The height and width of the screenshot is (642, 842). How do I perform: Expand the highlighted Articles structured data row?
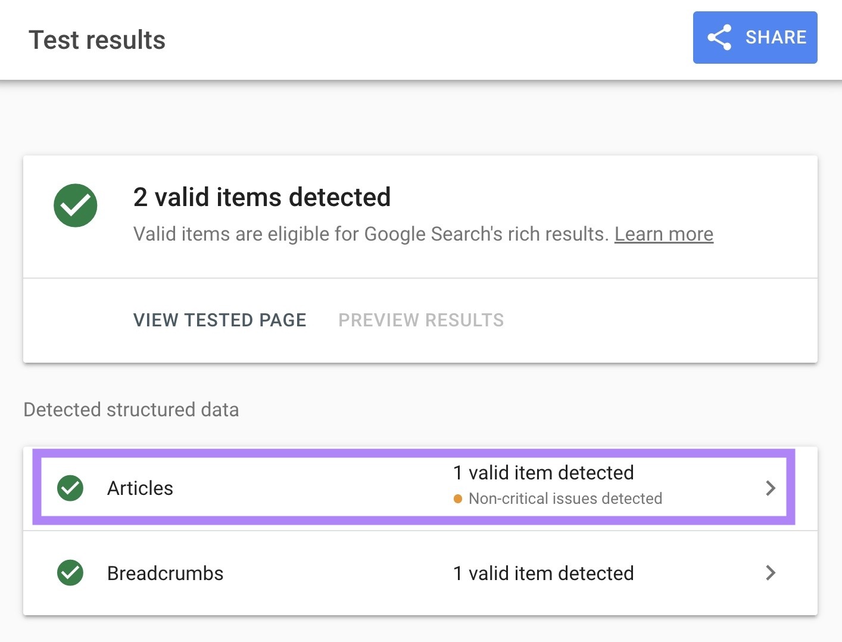coord(417,487)
